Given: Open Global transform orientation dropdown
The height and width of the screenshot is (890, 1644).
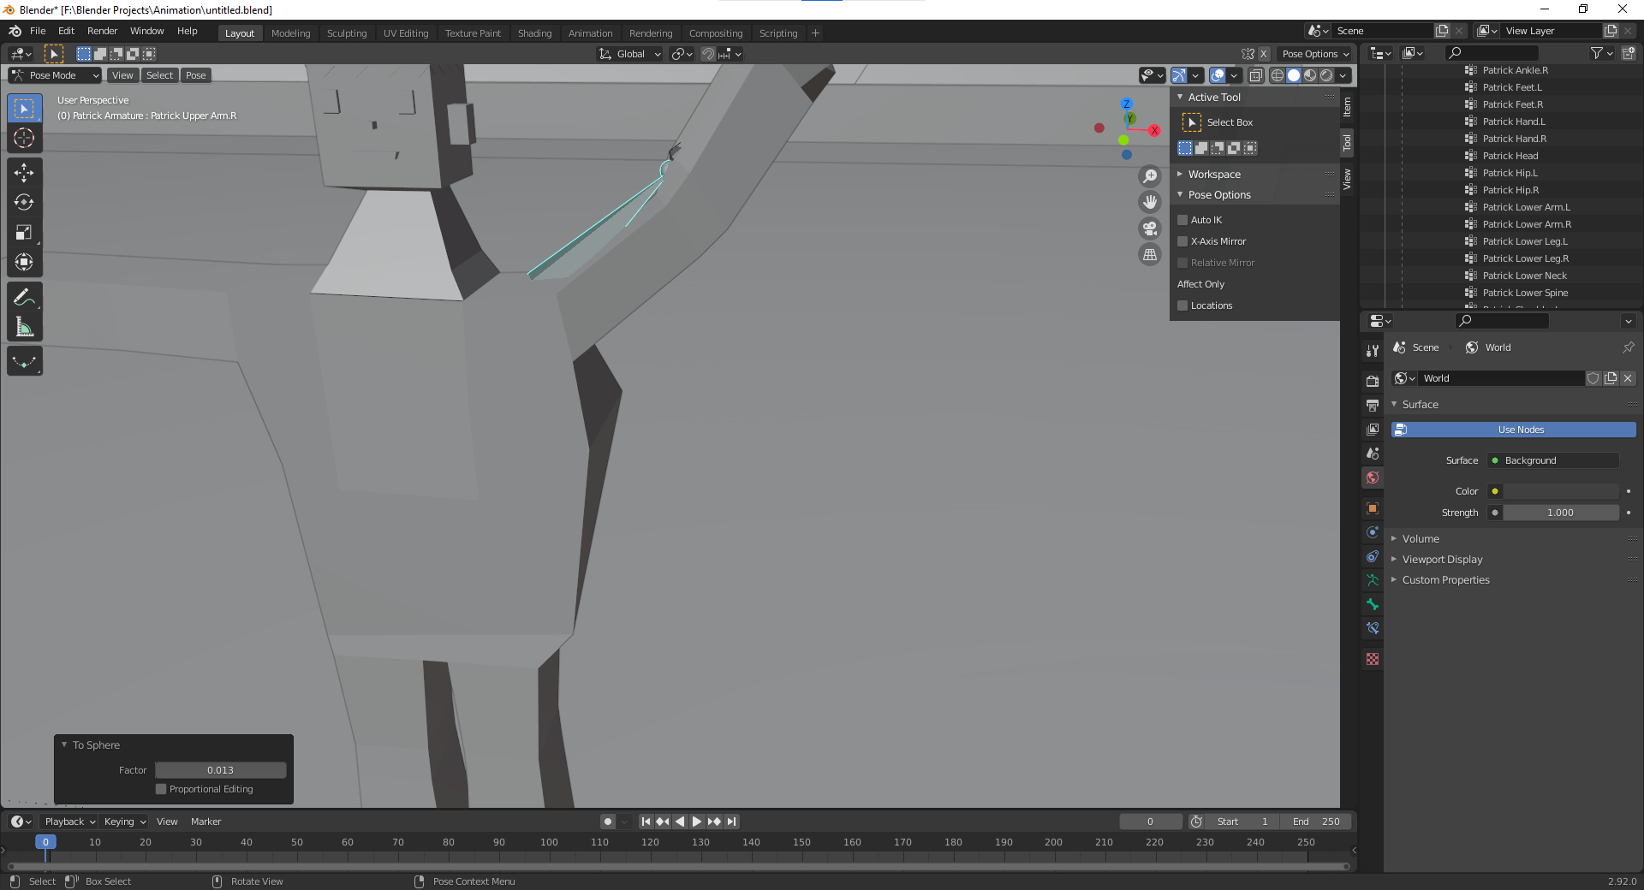Looking at the screenshot, I should tap(630, 54).
